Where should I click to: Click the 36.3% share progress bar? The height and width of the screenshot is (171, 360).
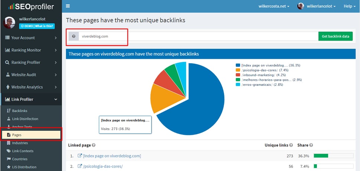tap(333, 156)
